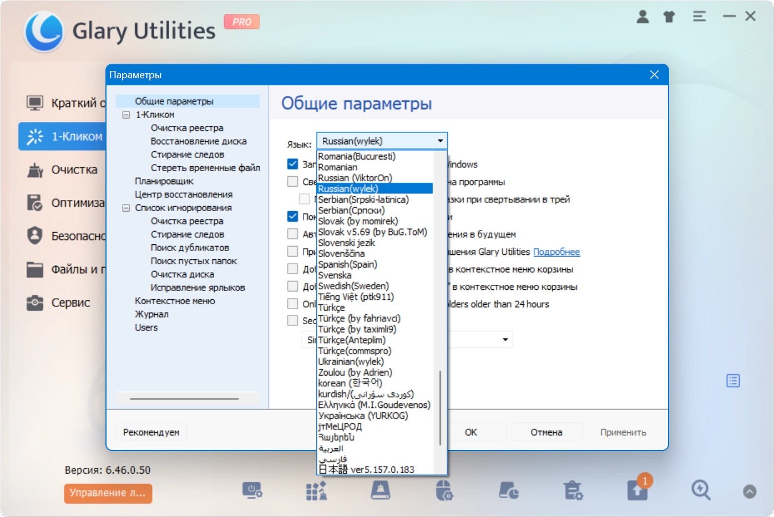Toggle checkbox on the 'на программы' row
Viewport: 774px width, 517px height.
(x=293, y=182)
